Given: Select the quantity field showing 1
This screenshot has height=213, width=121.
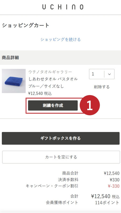Looking at the screenshot, I should coord(102,74).
